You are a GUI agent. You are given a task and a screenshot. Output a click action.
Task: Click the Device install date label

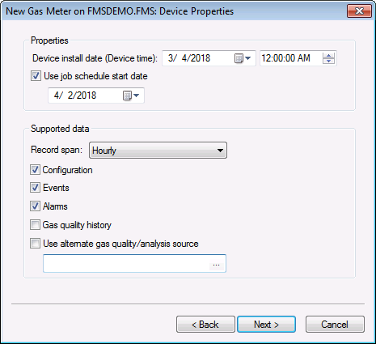tap(95, 58)
